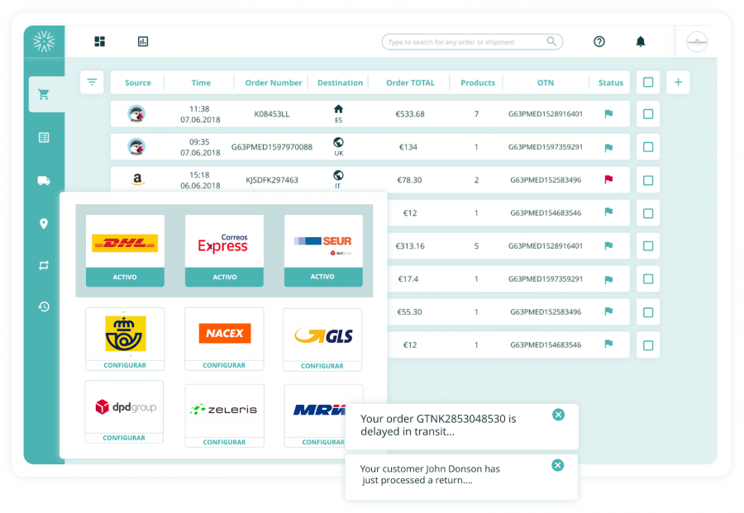Check the checkbox for order K08453LL
The image size is (744, 513).
[x=648, y=114]
